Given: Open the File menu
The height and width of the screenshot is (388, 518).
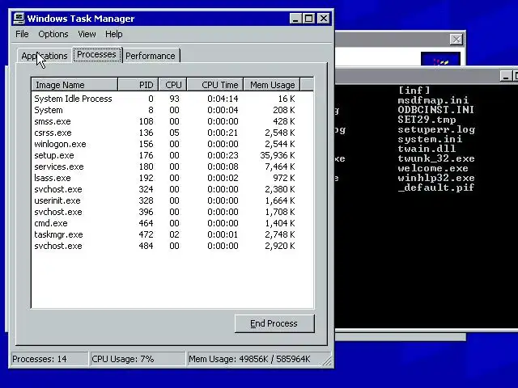Looking at the screenshot, I should (22, 34).
